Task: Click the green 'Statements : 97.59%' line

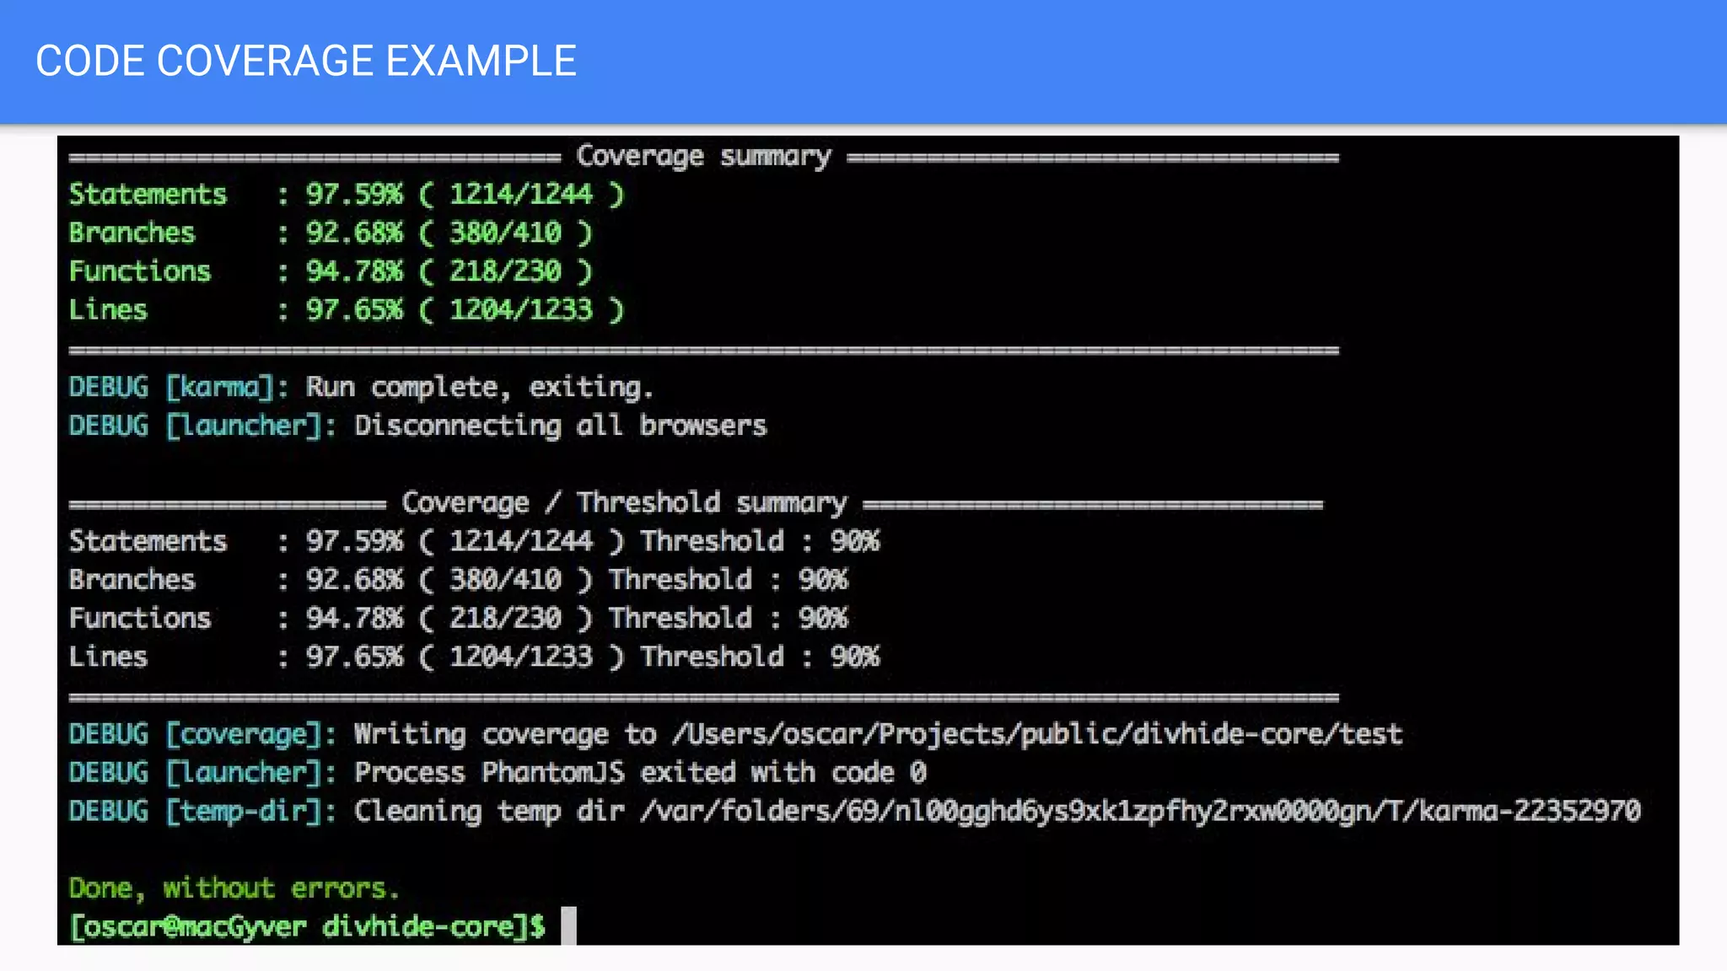Action: click(347, 195)
